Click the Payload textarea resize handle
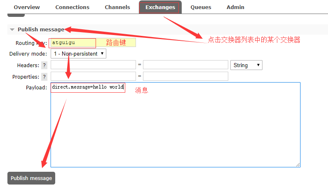328x187 pixels. pyautogui.click(x=298, y=165)
